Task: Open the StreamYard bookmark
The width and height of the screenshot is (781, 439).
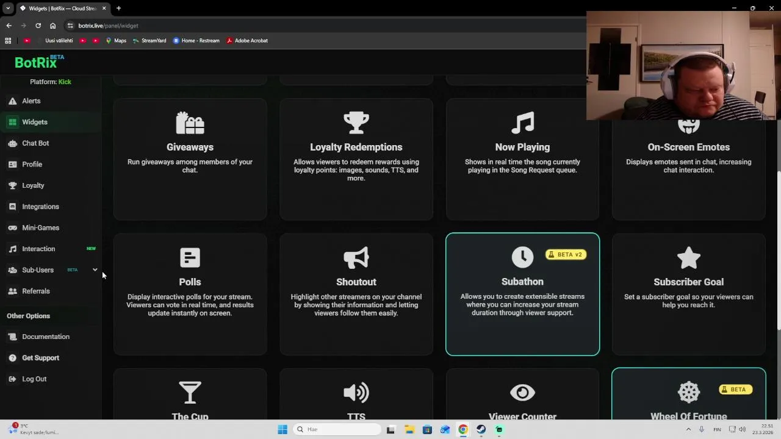Action: 149,41
